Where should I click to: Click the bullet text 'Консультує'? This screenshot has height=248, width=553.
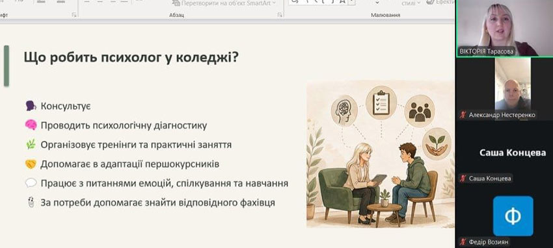click(x=66, y=106)
